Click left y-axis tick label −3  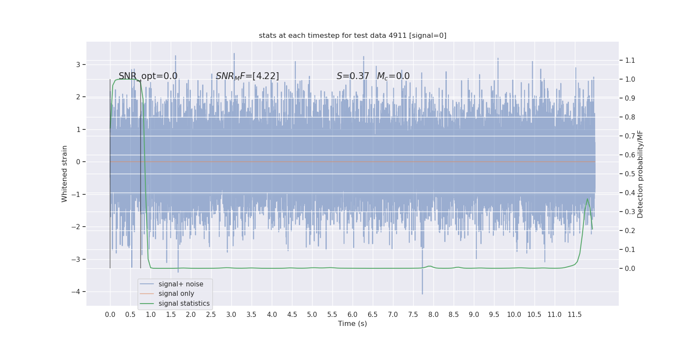tap(75, 259)
